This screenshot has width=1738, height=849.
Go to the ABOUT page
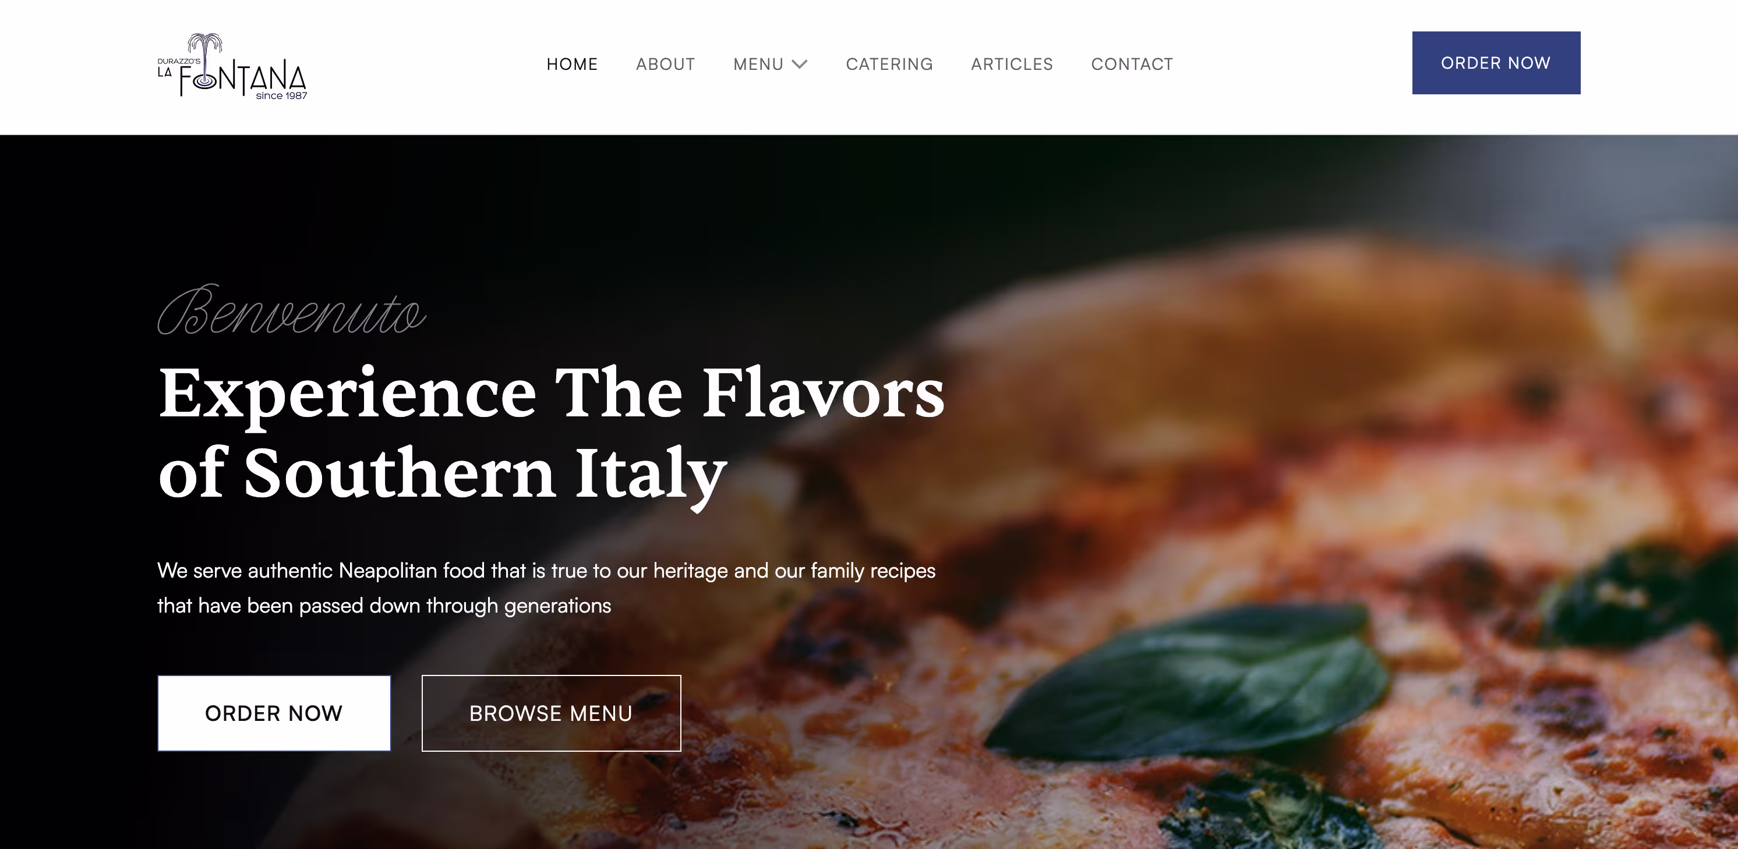(665, 64)
